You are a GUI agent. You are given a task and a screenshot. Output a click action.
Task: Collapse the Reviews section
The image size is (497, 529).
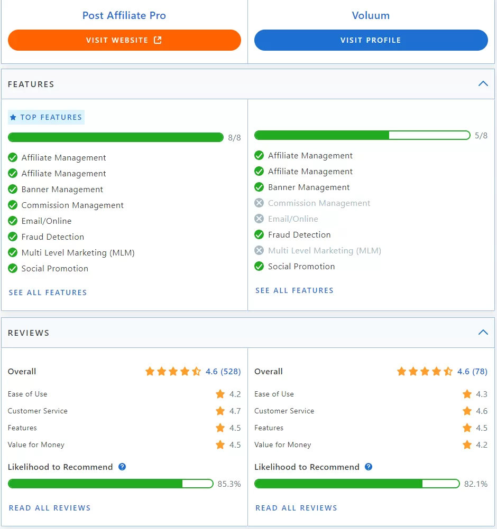(483, 332)
